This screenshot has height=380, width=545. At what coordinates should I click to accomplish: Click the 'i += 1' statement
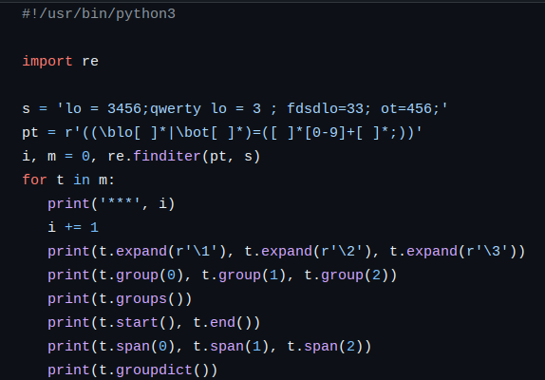click(73, 228)
